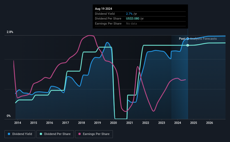
Task: Click the 'Dividend Yield' row label in tooltip
Action: (105, 14)
